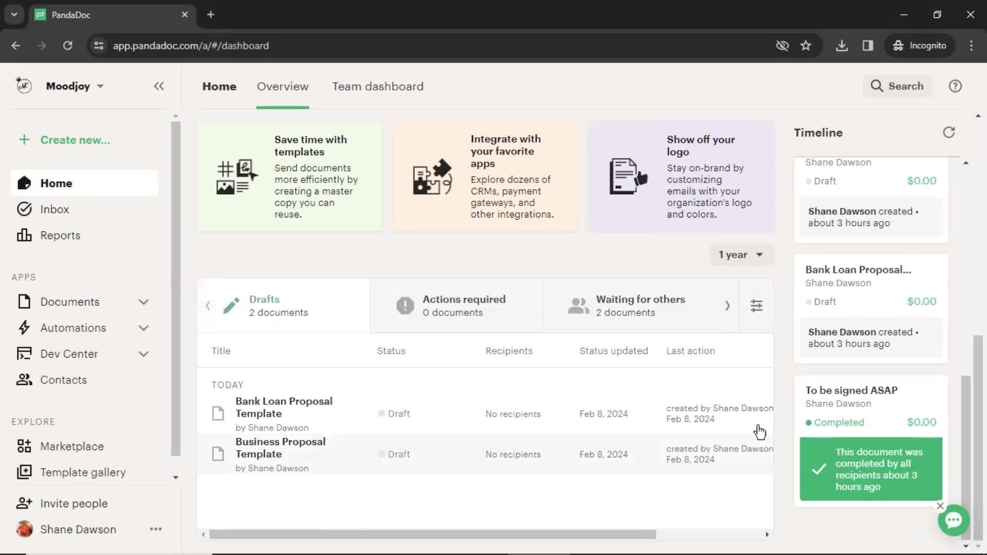
Task: Click the Status updated column header
Action: point(613,350)
